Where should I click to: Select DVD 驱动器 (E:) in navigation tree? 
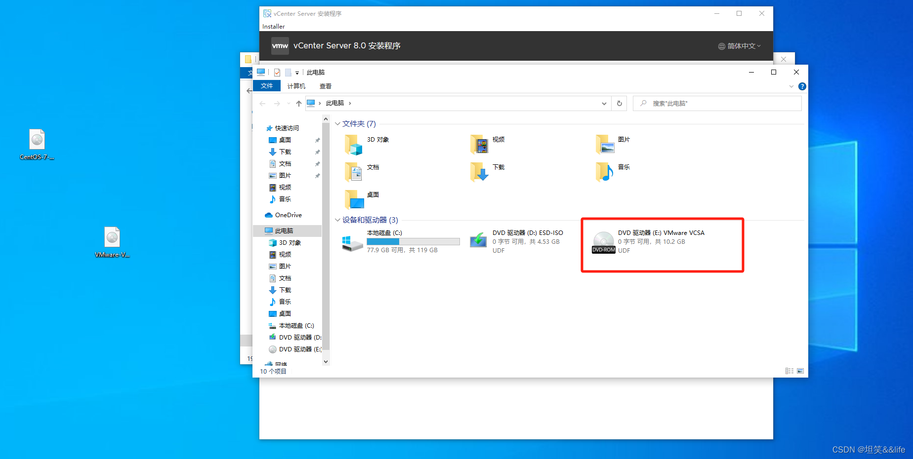[x=295, y=349]
